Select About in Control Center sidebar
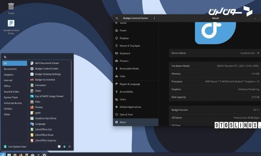The width and height of the screenshot is (261, 156). 136,122
